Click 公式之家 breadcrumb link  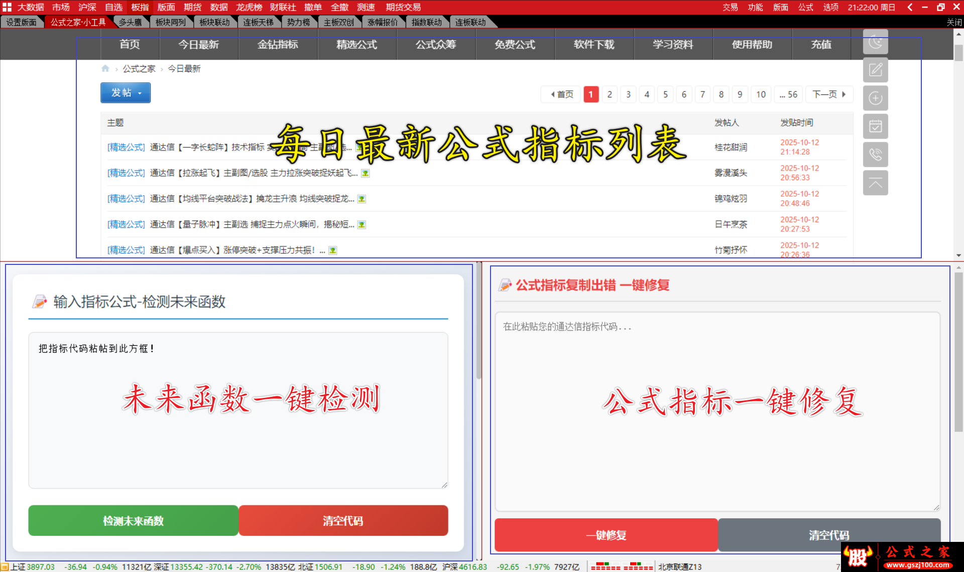pyautogui.click(x=139, y=69)
